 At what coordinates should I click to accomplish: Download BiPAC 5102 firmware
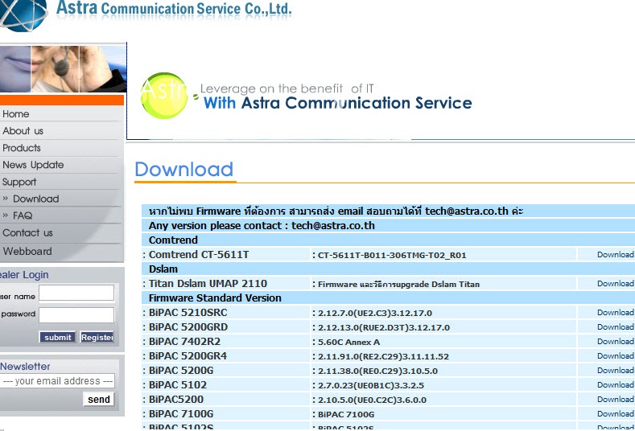615,385
